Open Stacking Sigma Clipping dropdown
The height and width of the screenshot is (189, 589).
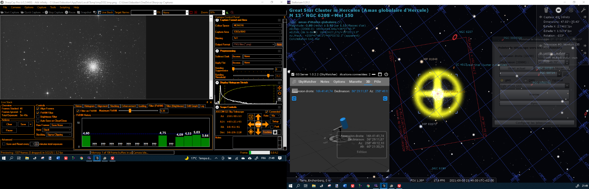(x=59, y=135)
